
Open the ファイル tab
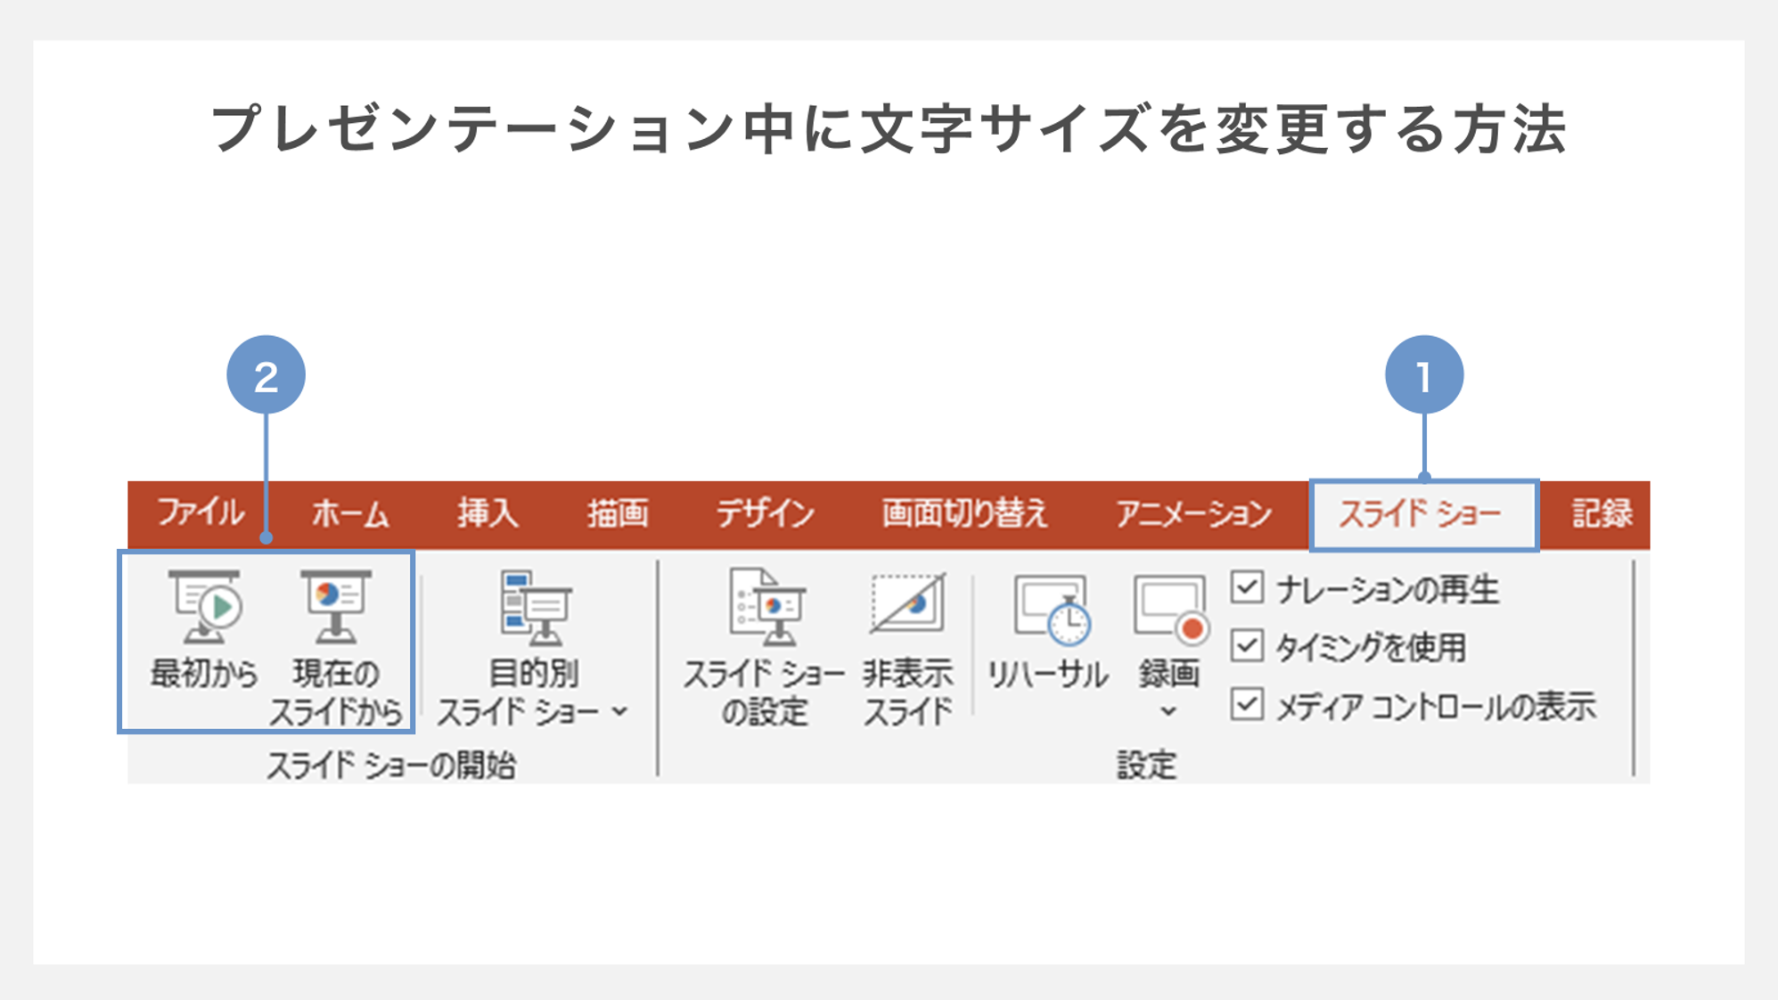pos(201,513)
